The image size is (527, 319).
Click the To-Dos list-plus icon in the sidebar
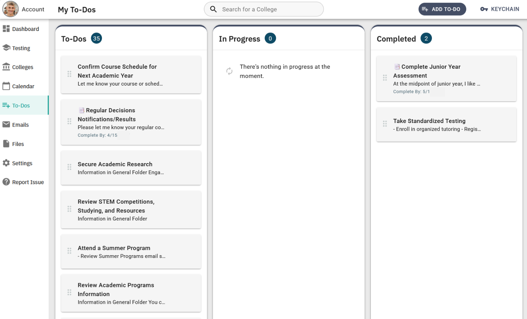point(6,105)
